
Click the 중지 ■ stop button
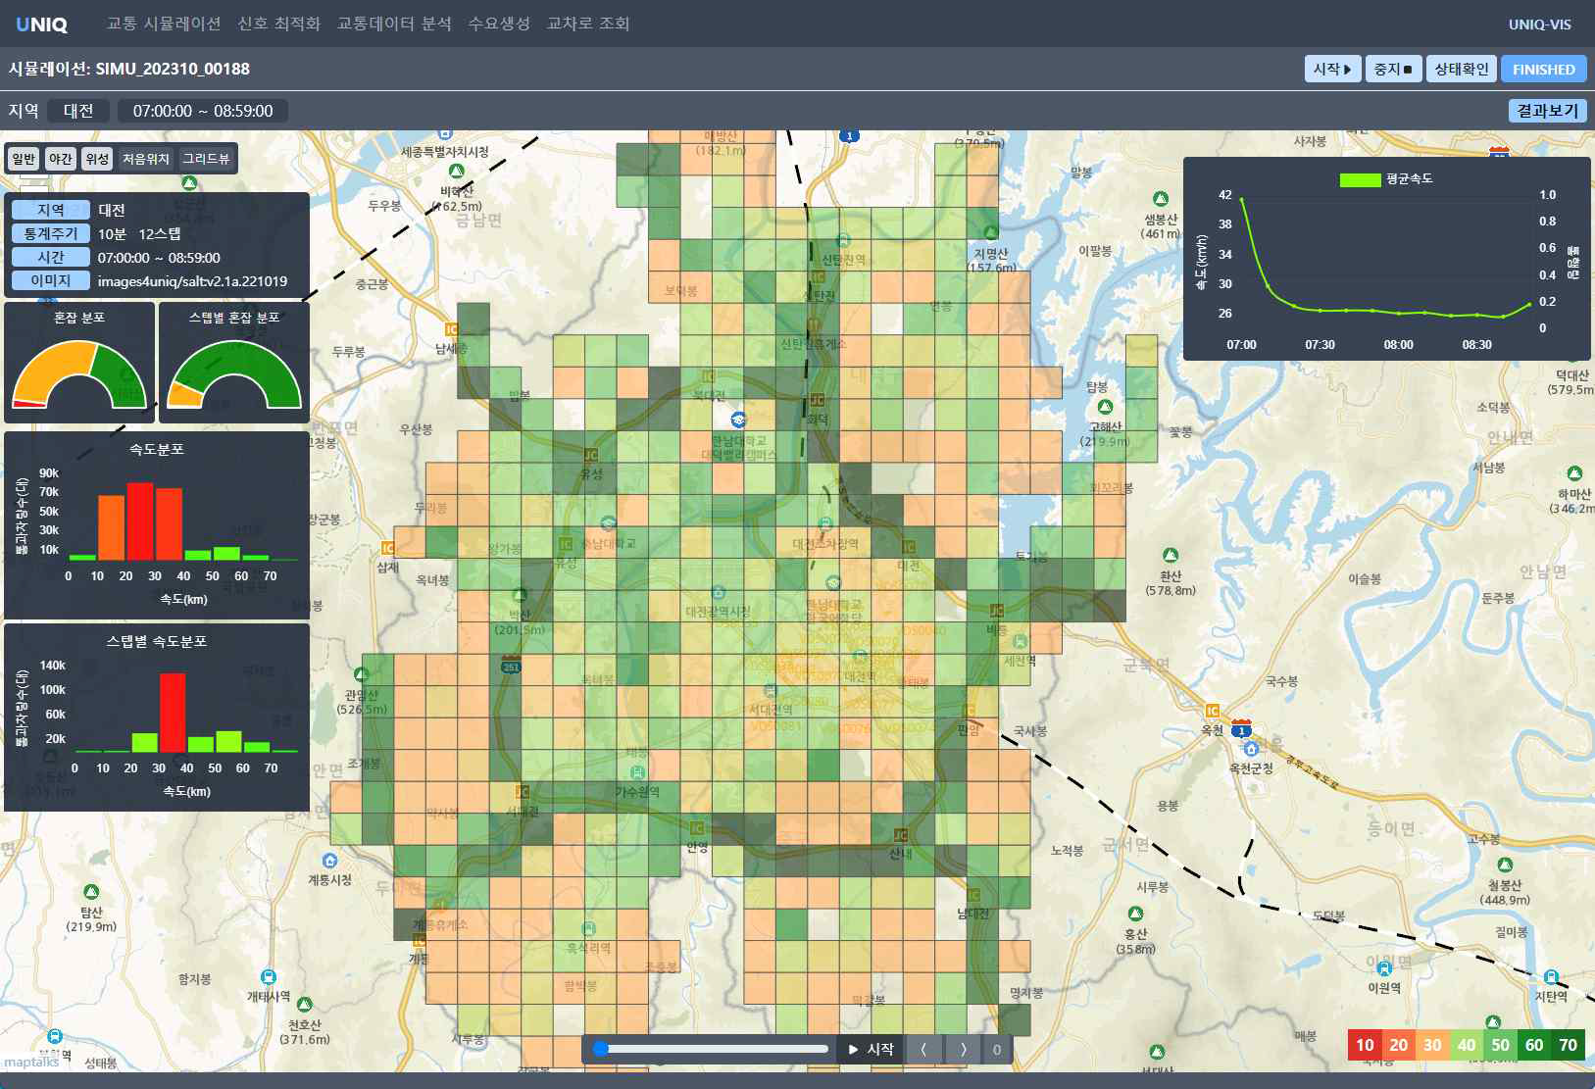(x=1393, y=69)
